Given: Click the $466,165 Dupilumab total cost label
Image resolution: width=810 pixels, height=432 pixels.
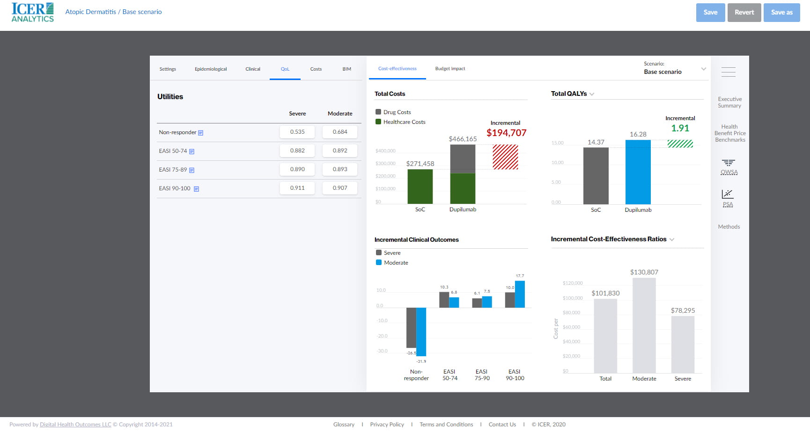Looking at the screenshot, I should tap(463, 139).
